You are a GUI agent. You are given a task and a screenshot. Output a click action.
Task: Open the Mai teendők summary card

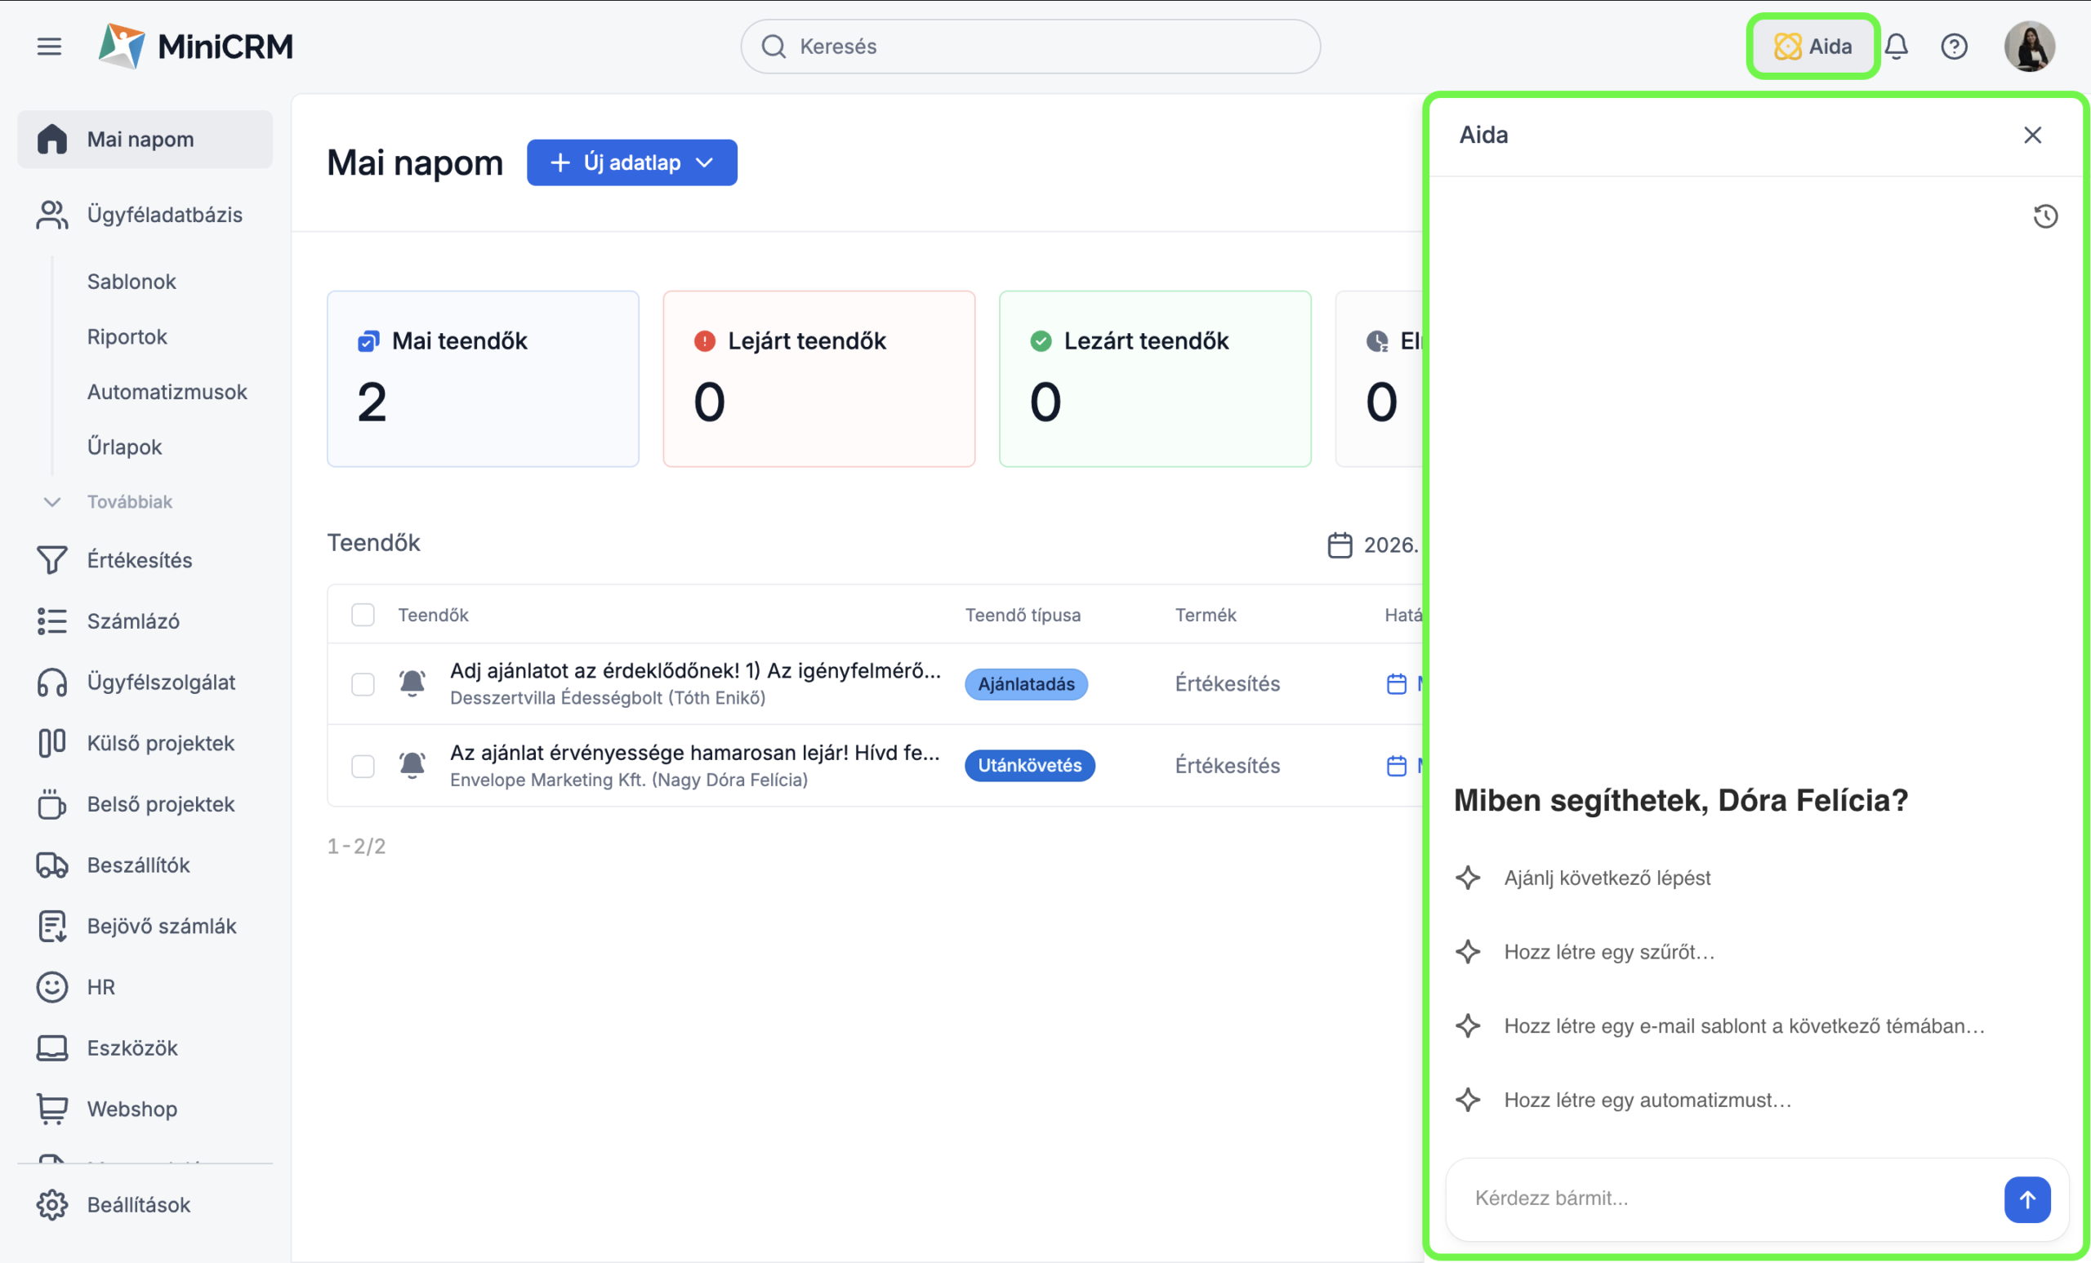tap(482, 378)
